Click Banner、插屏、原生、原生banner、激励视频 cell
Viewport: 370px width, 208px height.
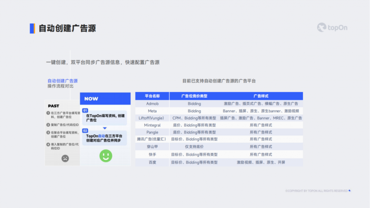(x=261, y=111)
